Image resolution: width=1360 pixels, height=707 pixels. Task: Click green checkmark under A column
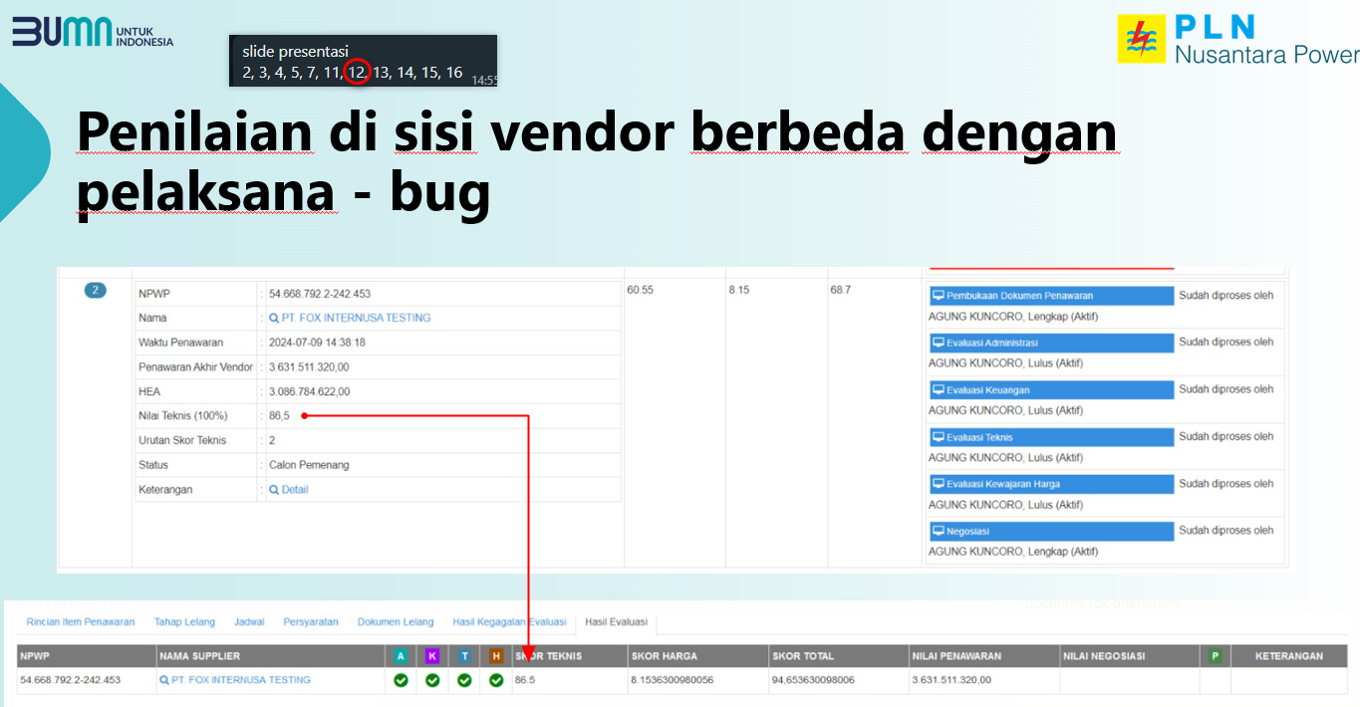tap(401, 680)
